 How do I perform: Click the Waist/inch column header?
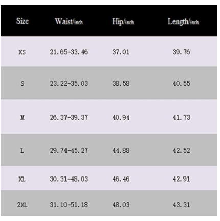coord(69,21)
